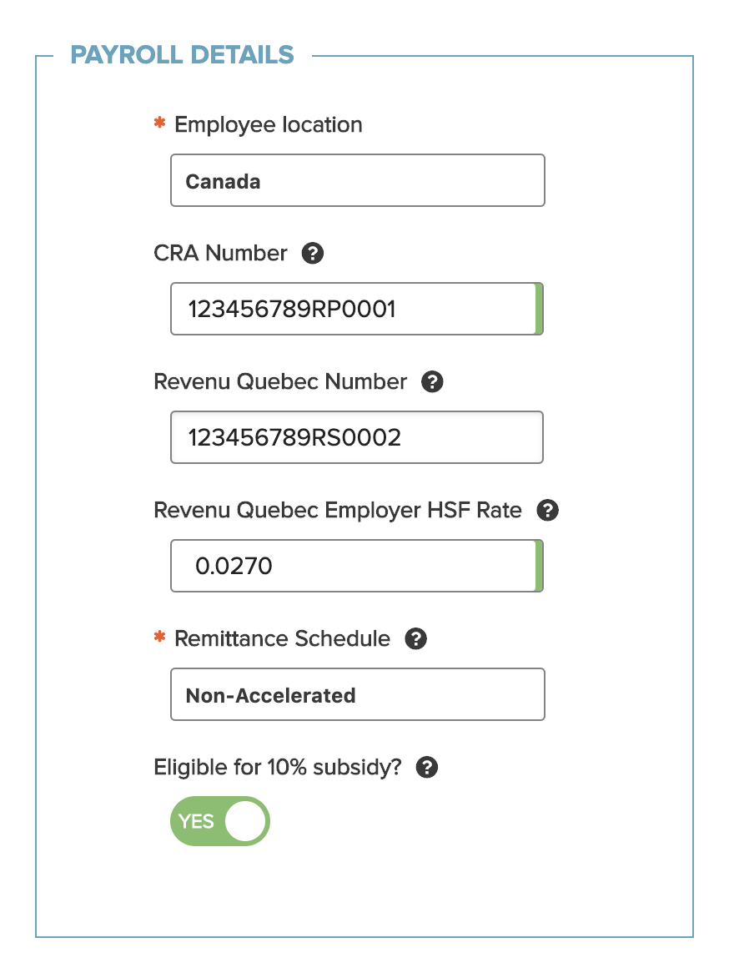The width and height of the screenshot is (729, 973).
Task: Click into the Revenu Quebec Number field
Action: (x=357, y=437)
